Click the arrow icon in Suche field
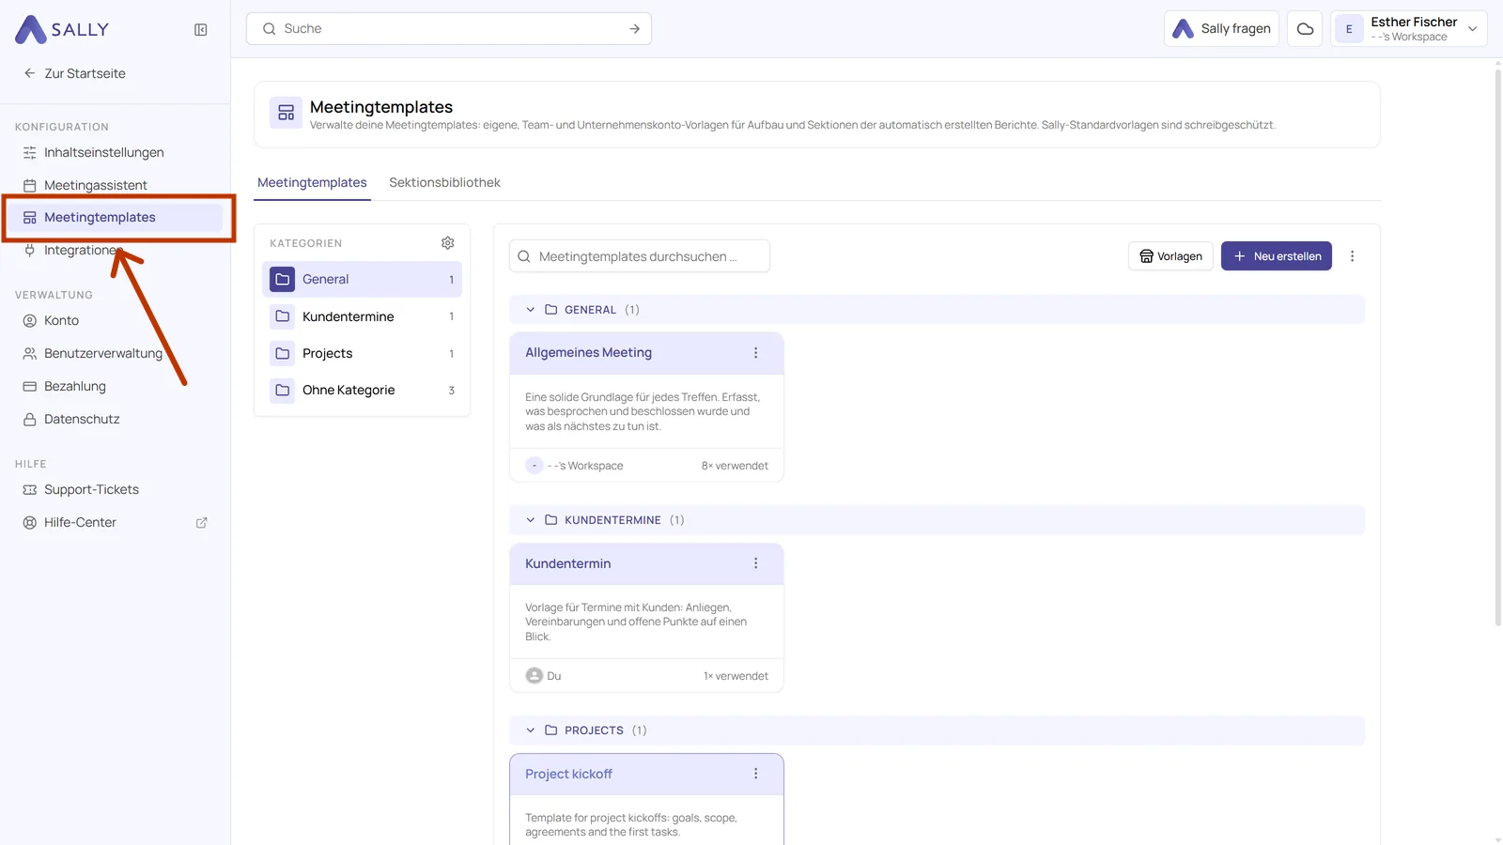The width and height of the screenshot is (1503, 845). 635,29
